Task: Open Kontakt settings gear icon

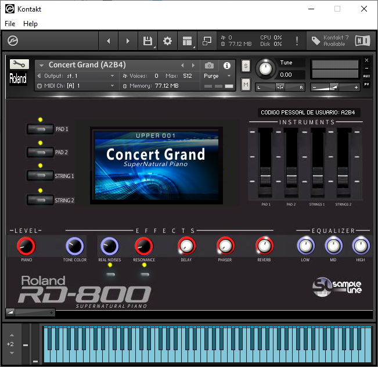Action: 167,41
